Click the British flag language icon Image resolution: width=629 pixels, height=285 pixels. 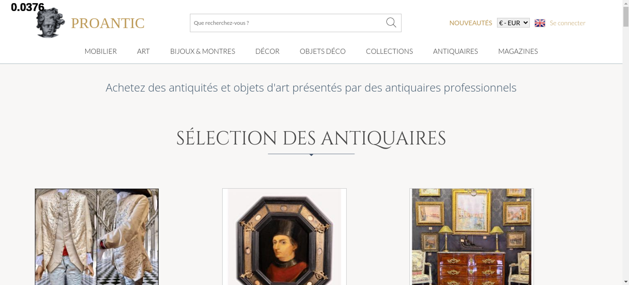pos(540,23)
